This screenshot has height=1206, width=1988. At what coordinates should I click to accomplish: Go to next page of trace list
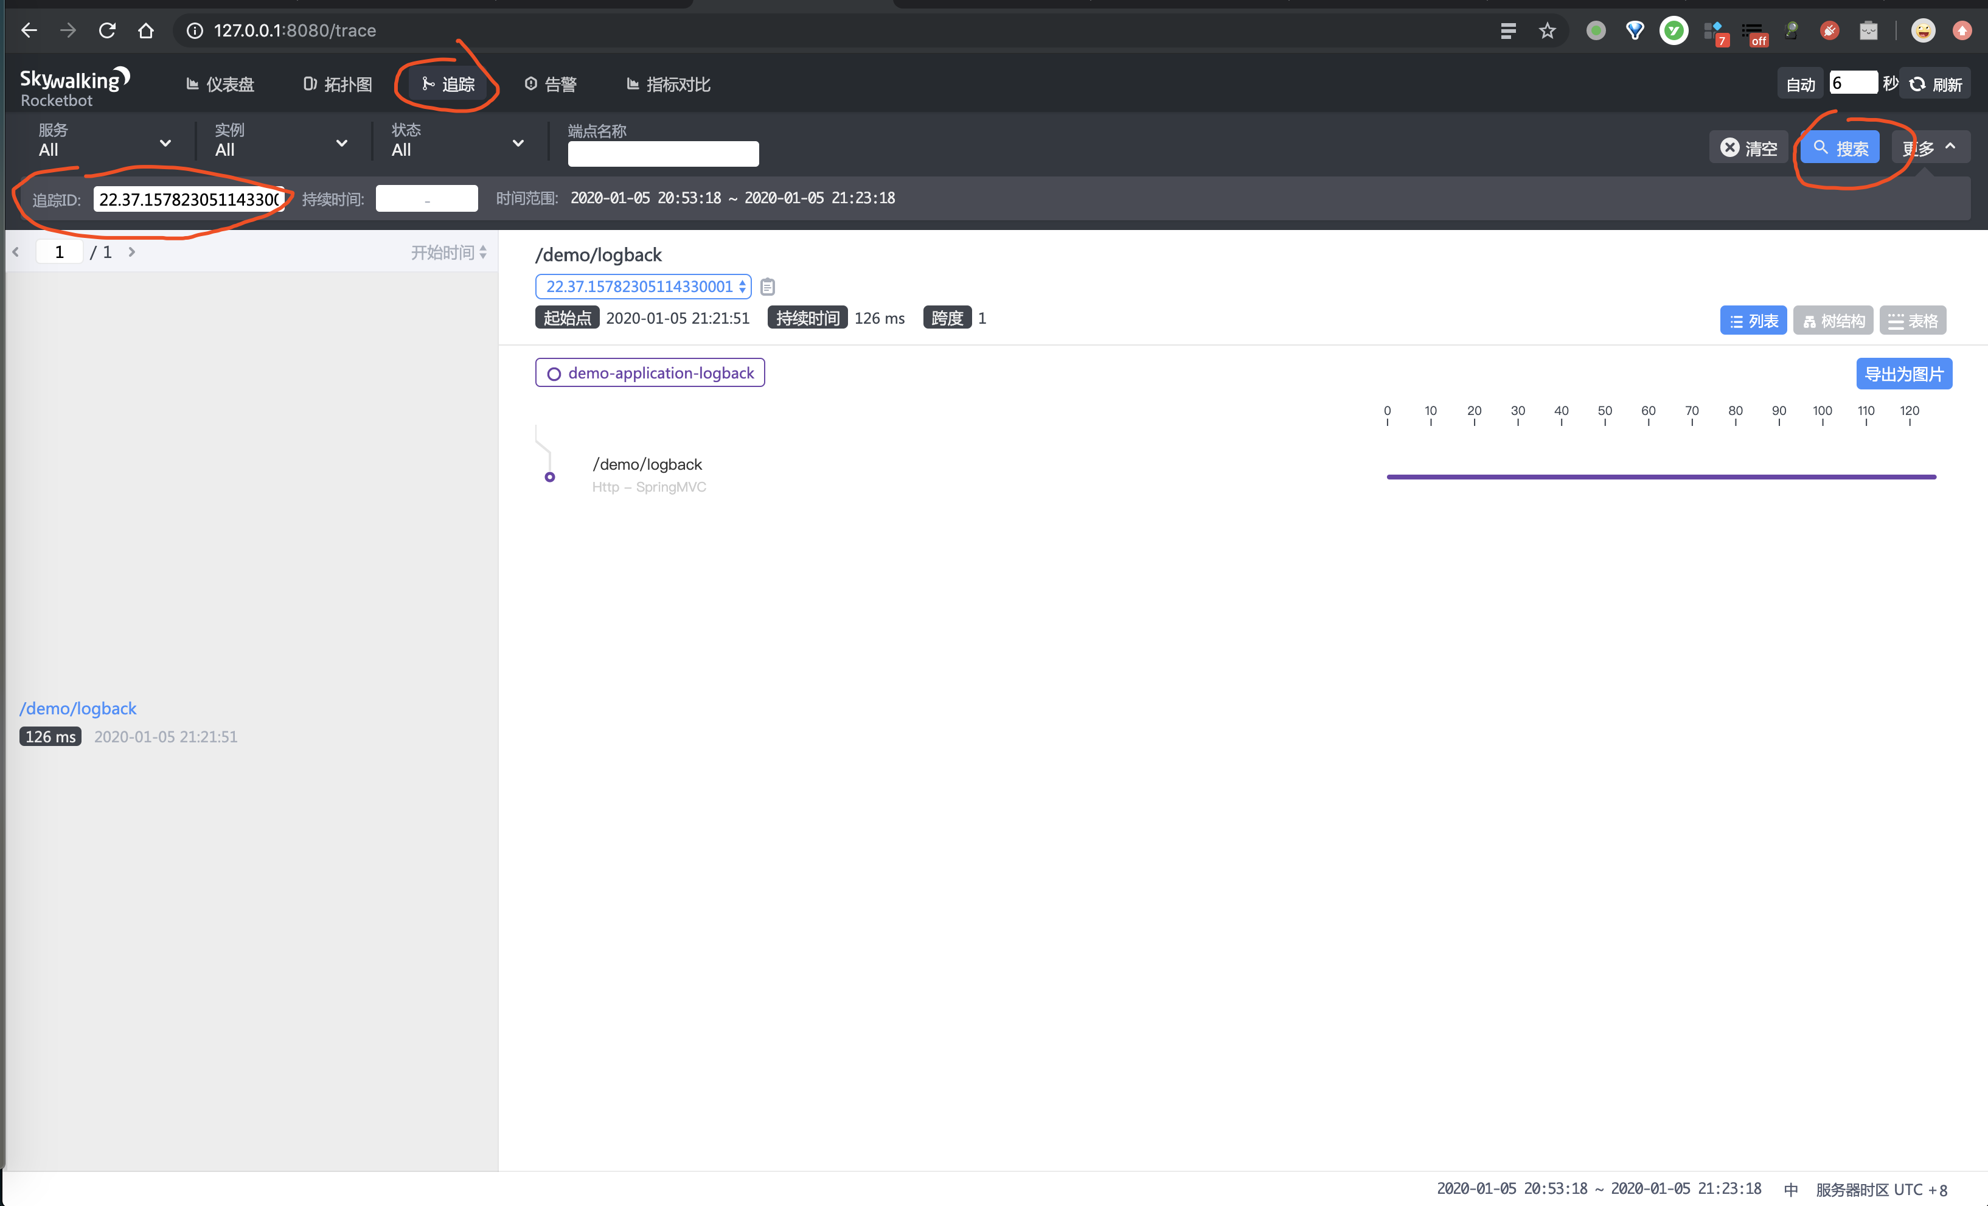[131, 253]
